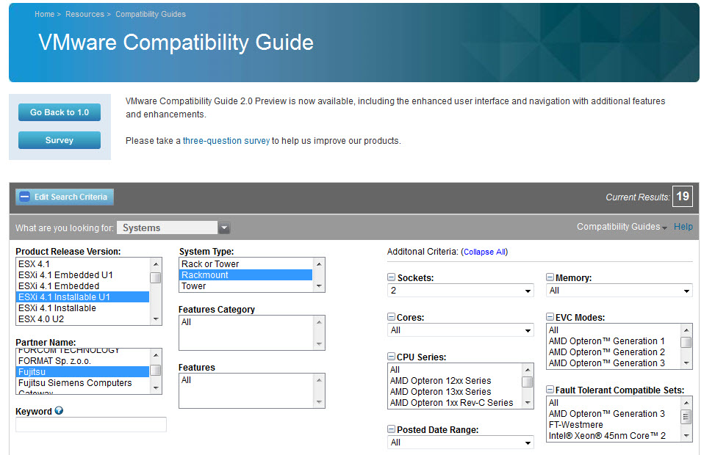Image resolution: width=715 pixels, height=455 pixels.
Task: Select AMD Opteron 1xx Rev-C Series
Action: [455, 403]
